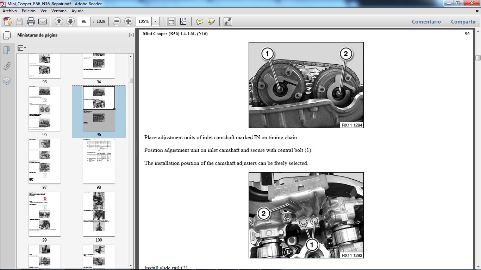
Task: Click the document scrollbar down arrow
Action: click(478, 266)
